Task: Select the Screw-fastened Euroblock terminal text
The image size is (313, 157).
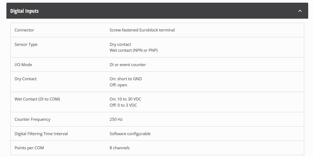Action: [142, 30]
